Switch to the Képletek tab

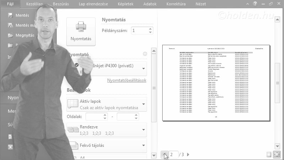tap(126, 4)
